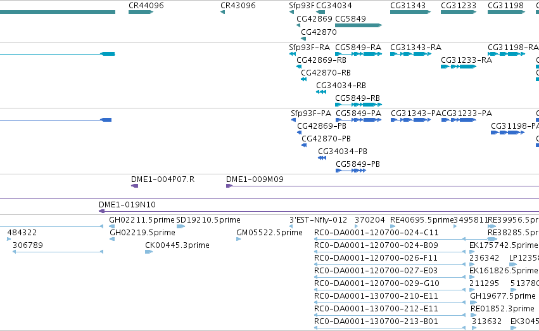The height and width of the screenshot is (331, 539).
Task: Select transcript CG31198-RA
Action: pyautogui.click(x=513, y=47)
